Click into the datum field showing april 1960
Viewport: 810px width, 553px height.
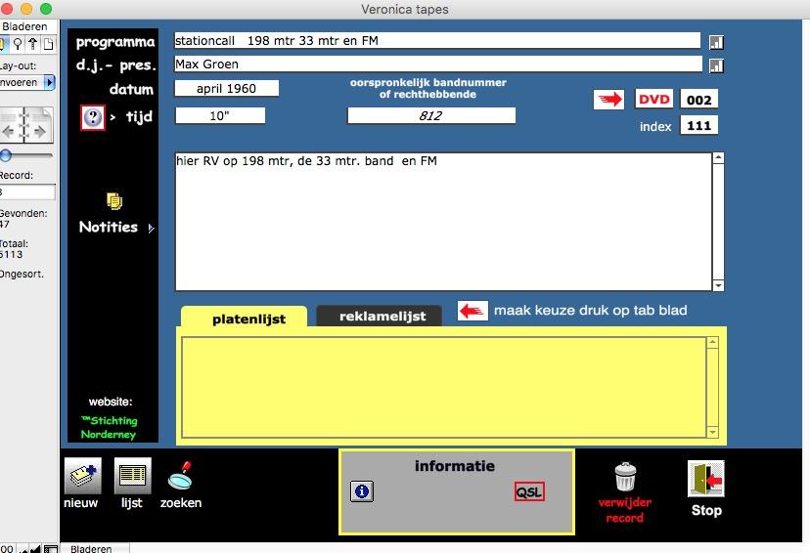(226, 89)
